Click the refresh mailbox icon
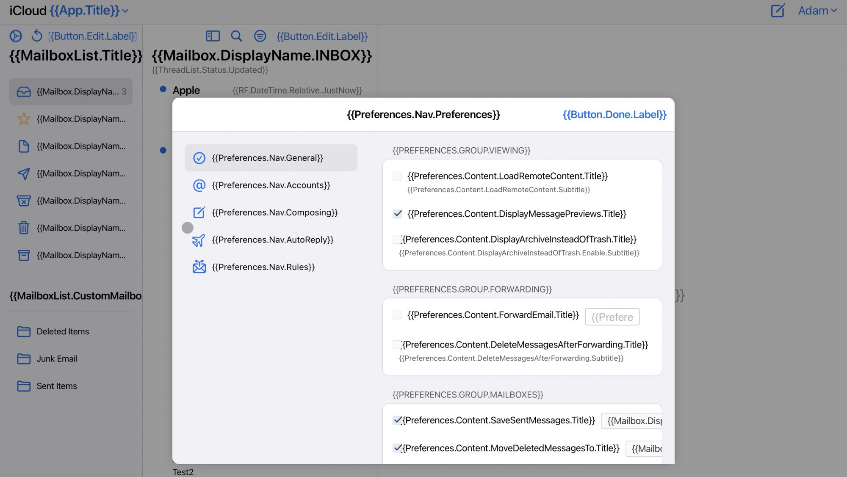Screen dimensions: 847x477 (x=37, y=36)
